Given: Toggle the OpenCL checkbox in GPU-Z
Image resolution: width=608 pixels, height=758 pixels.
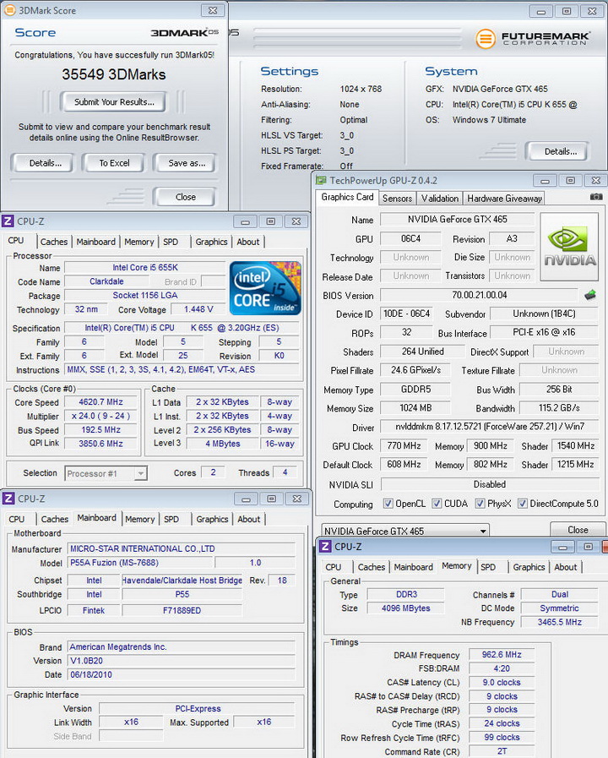Looking at the screenshot, I should pyautogui.click(x=388, y=504).
